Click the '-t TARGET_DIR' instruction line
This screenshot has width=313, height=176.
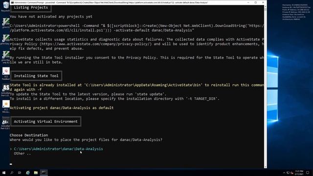[x=114, y=99]
